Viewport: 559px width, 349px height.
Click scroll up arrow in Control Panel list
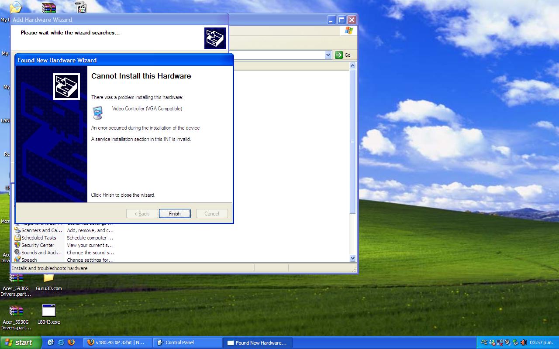(x=353, y=66)
